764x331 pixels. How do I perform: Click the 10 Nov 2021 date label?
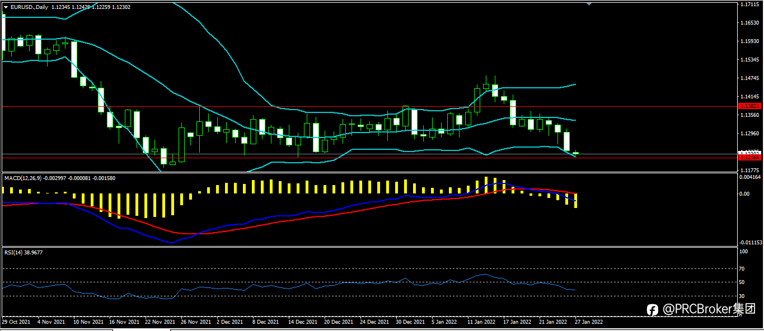[88, 321]
